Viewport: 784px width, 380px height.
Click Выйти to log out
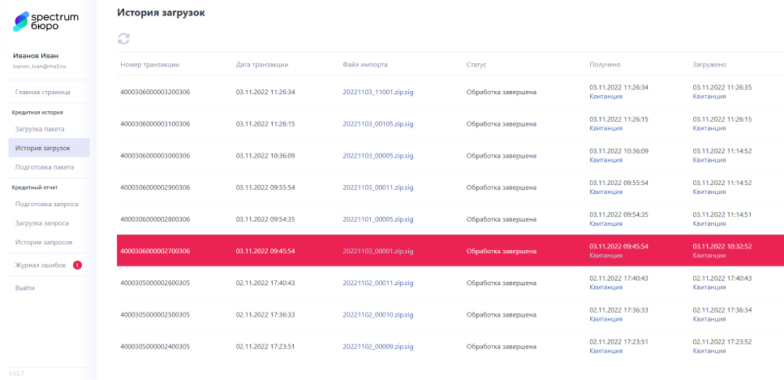click(25, 288)
